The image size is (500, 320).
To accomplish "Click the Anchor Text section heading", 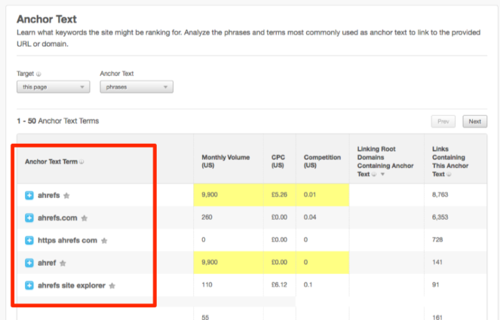I will click(x=47, y=19).
